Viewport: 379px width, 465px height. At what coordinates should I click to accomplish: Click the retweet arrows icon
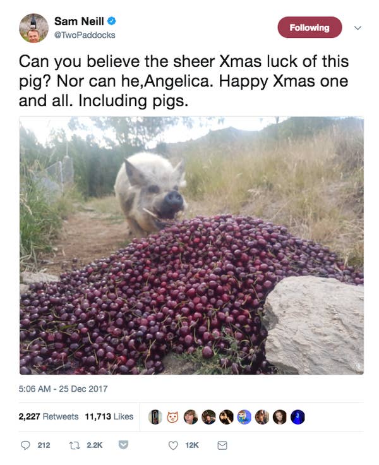(75, 445)
